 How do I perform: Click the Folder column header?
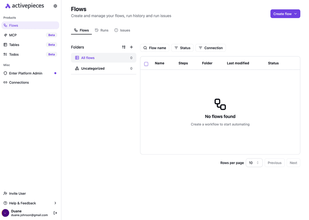coord(207,63)
